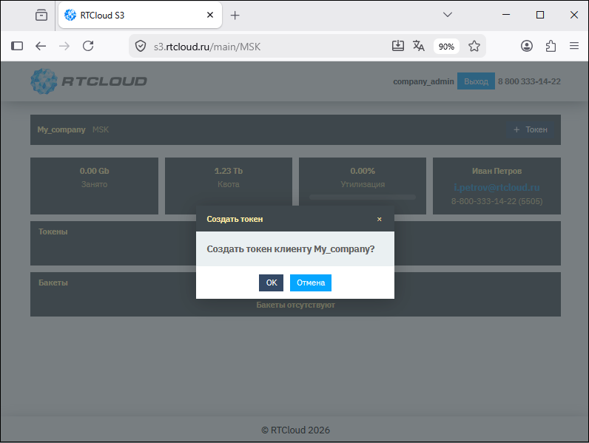The image size is (589, 443).
Task: Click the Бакеты отсутствуют message
Action: [x=296, y=305]
